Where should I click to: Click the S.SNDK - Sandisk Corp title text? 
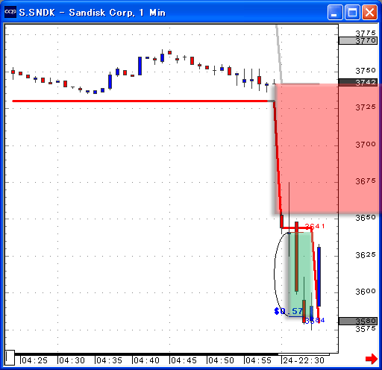pos(93,13)
